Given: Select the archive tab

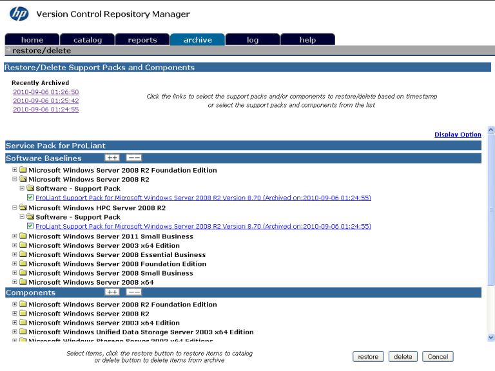Looking at the screenshot, I should point(198,39).
